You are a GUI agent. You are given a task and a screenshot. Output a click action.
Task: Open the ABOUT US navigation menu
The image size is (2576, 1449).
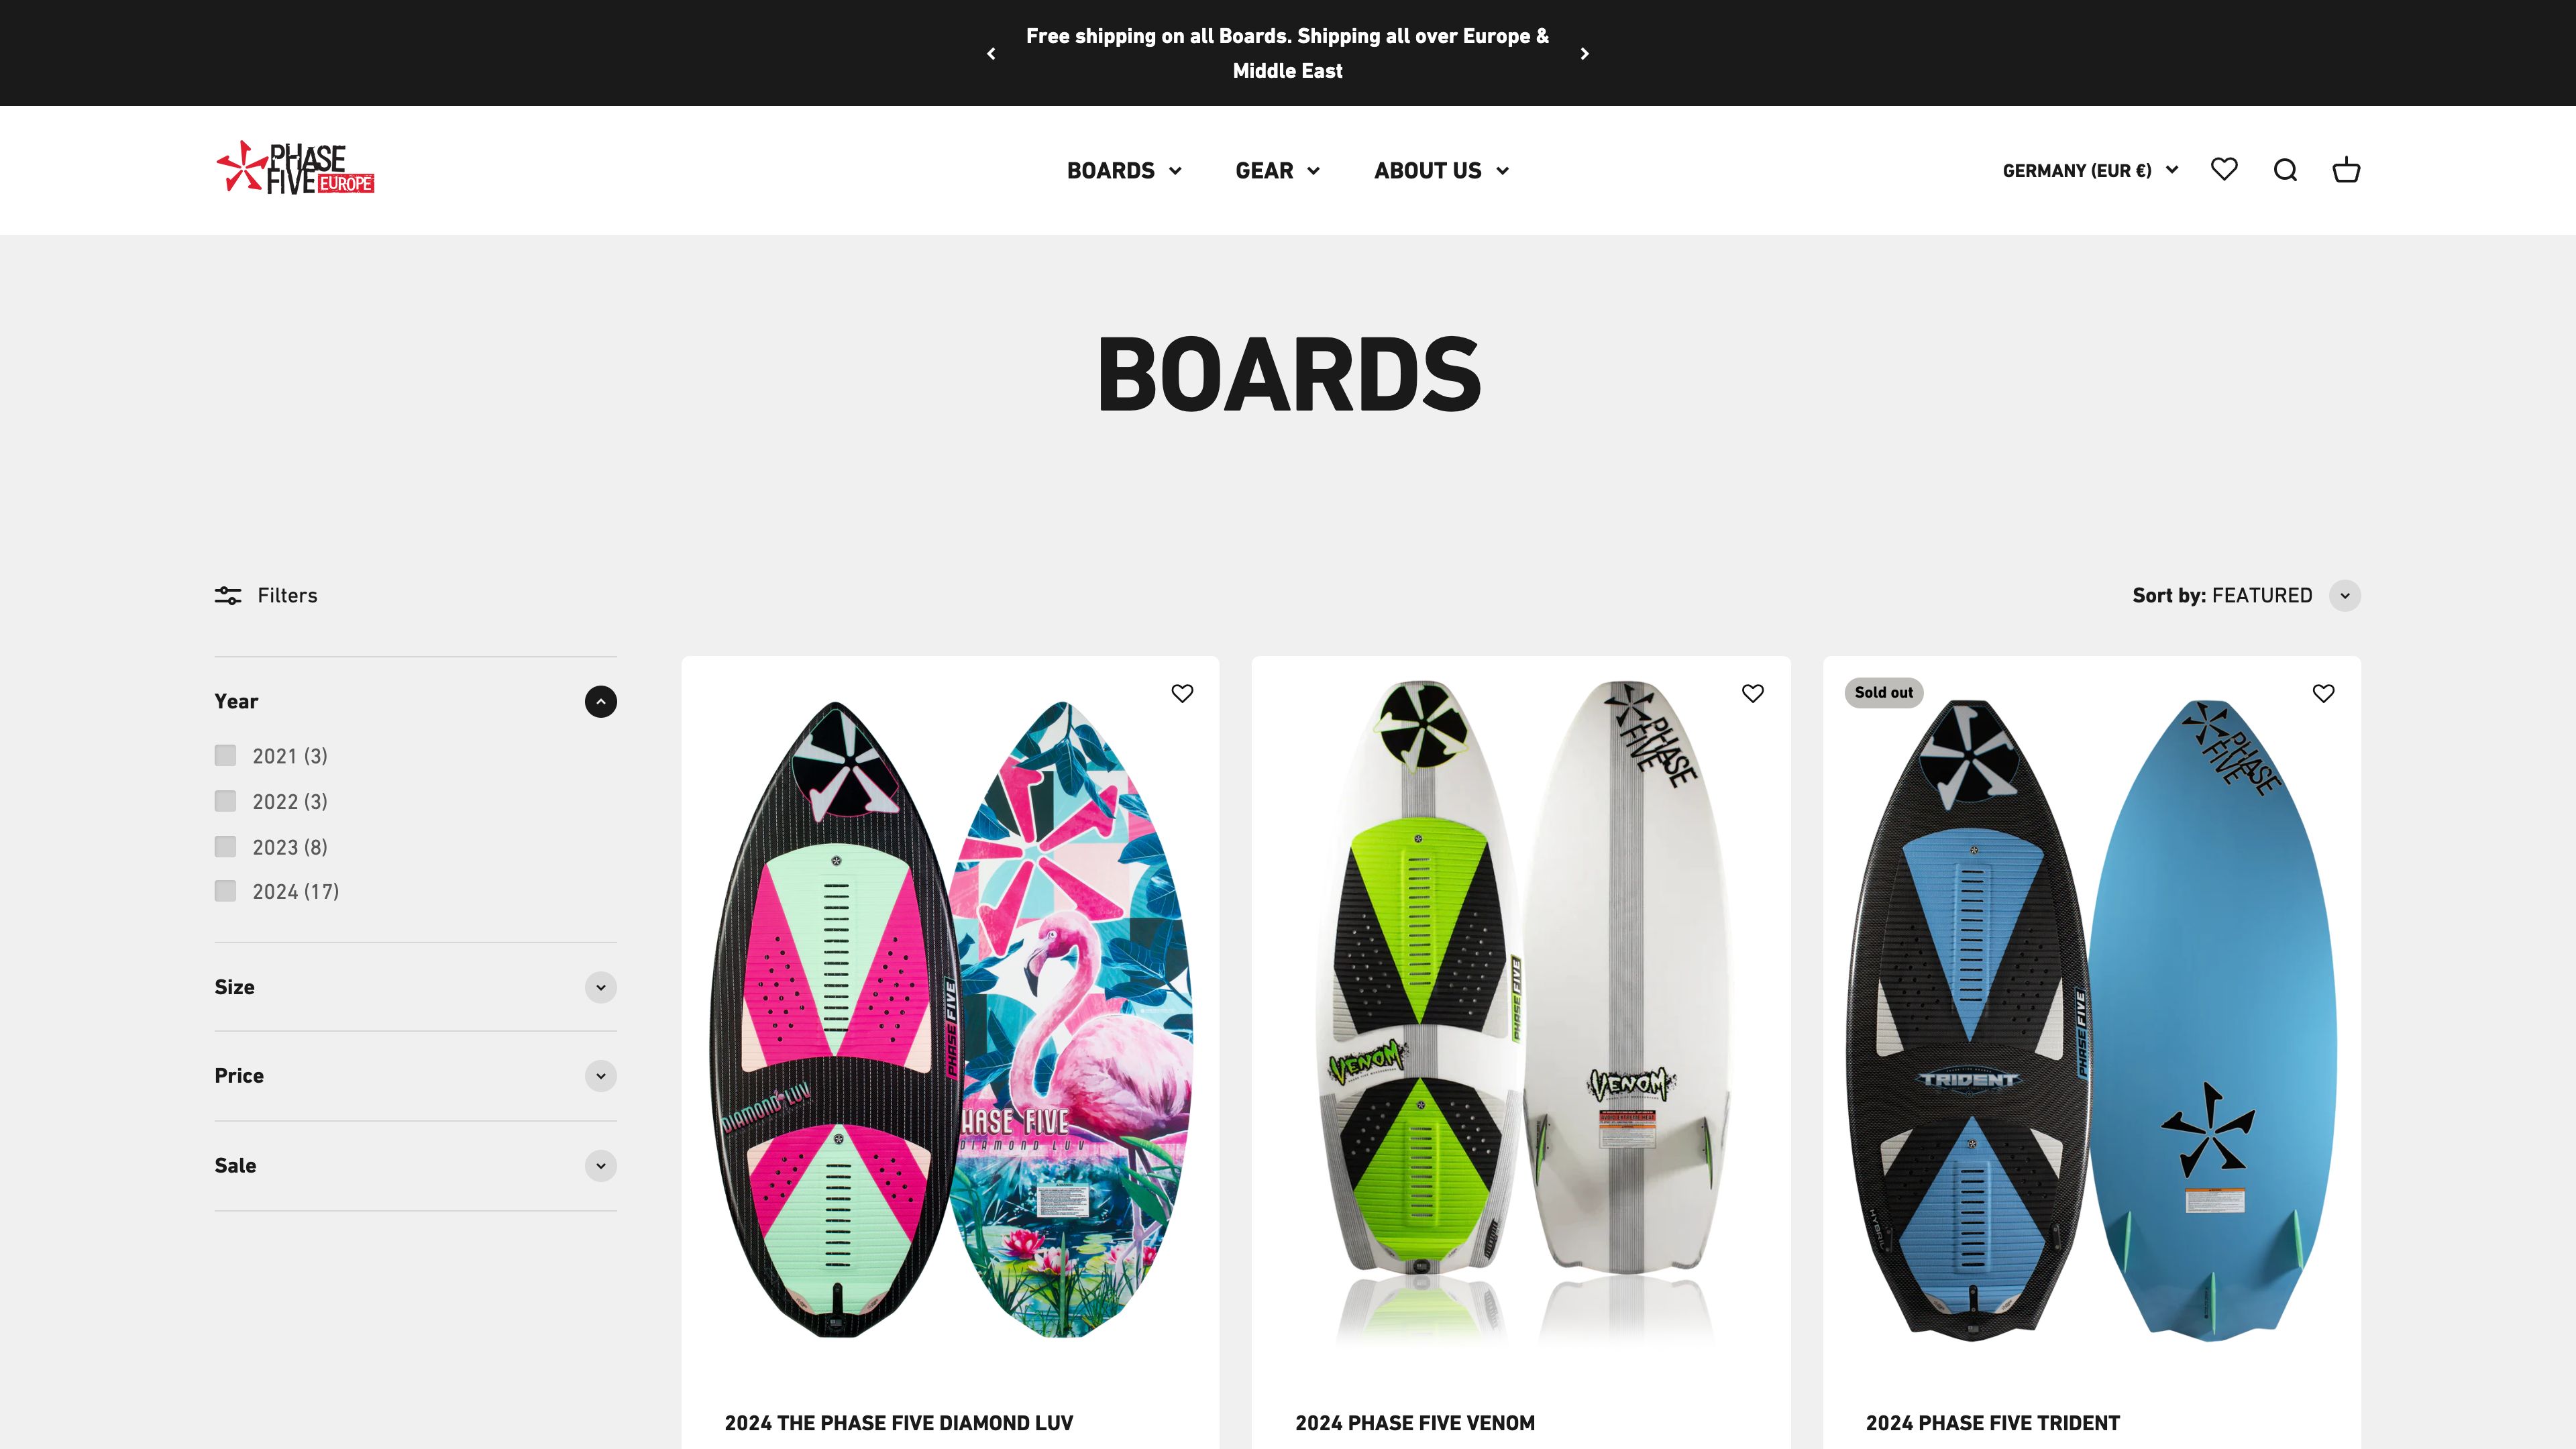1441,170
